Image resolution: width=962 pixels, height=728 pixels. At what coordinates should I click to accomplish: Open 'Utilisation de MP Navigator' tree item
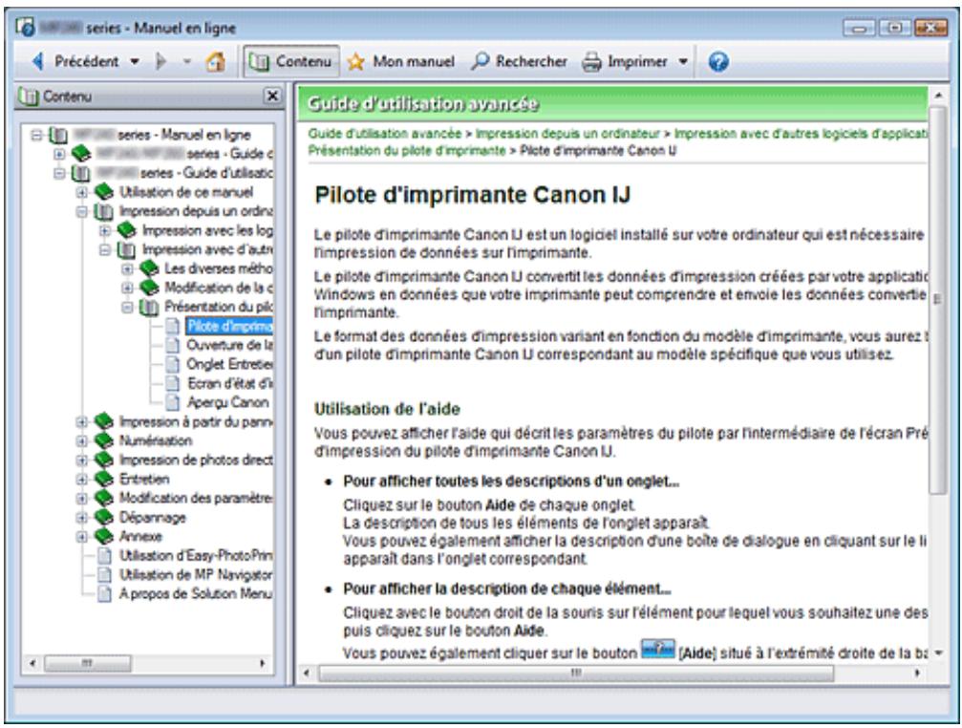click(x=196, y=574)
